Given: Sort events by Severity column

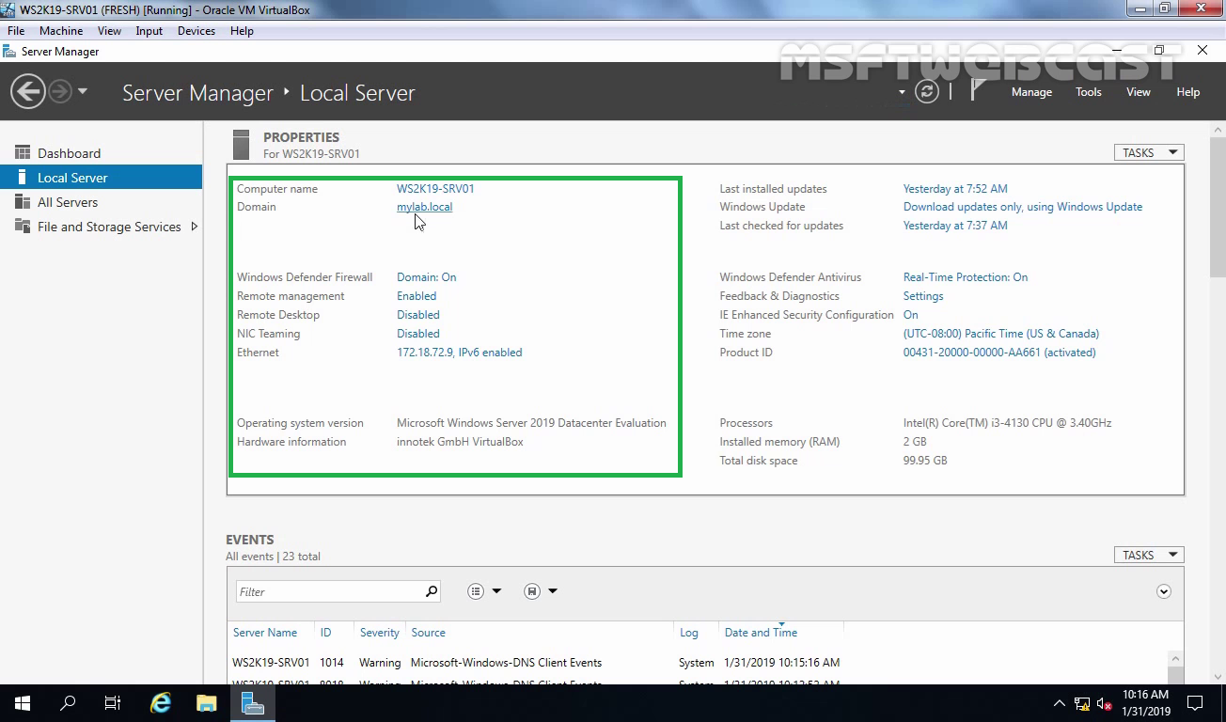Looking at the screenshot, I should [x=380, y=633].
